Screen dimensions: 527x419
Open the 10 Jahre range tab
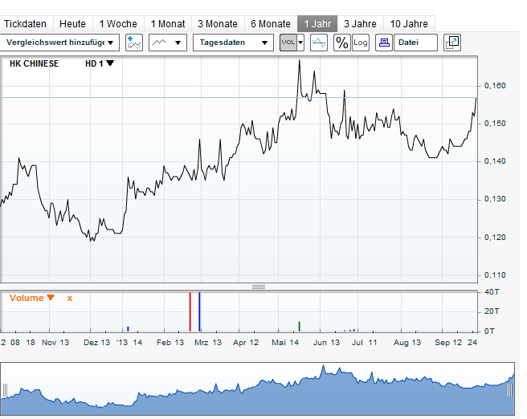tap(409, 24)
